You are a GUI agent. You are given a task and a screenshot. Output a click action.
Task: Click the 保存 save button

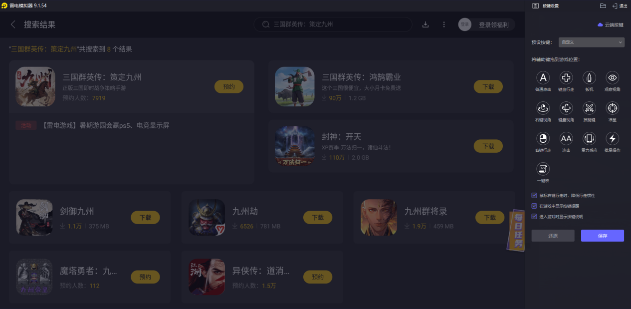click(x=603, y=236)
